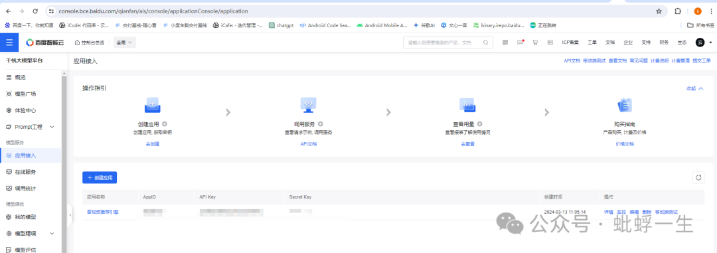This screenshot has width=717, height=253.
Task: Open the 价格文档 link
Action: 625,143
